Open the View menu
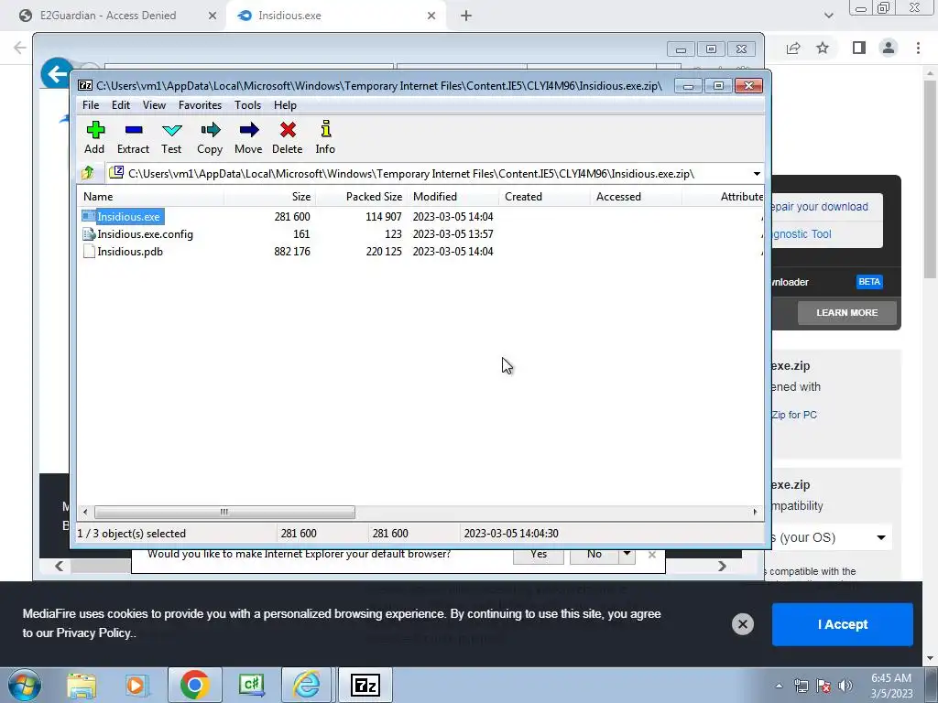 click(154, 105)
